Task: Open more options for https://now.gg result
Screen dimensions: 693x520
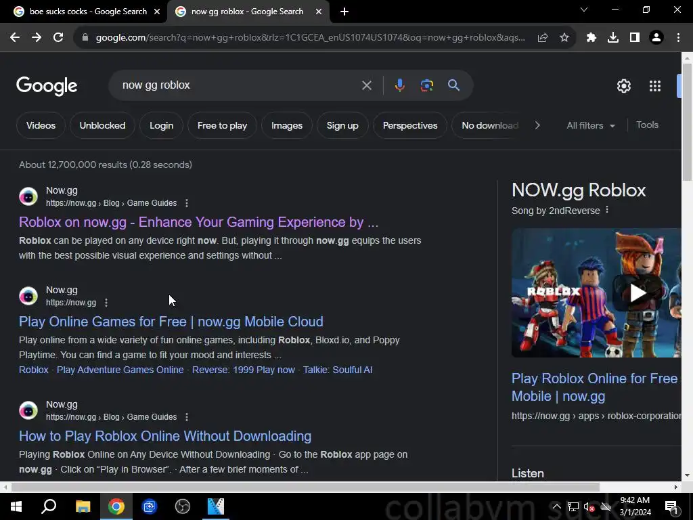Action: click(106, 303)
